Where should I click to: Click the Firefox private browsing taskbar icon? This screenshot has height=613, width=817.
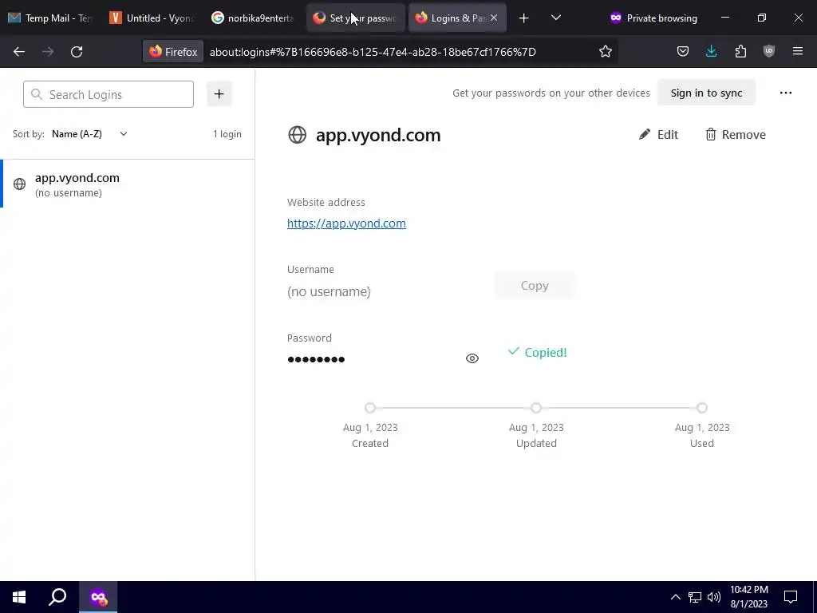(x=98, y=597)
